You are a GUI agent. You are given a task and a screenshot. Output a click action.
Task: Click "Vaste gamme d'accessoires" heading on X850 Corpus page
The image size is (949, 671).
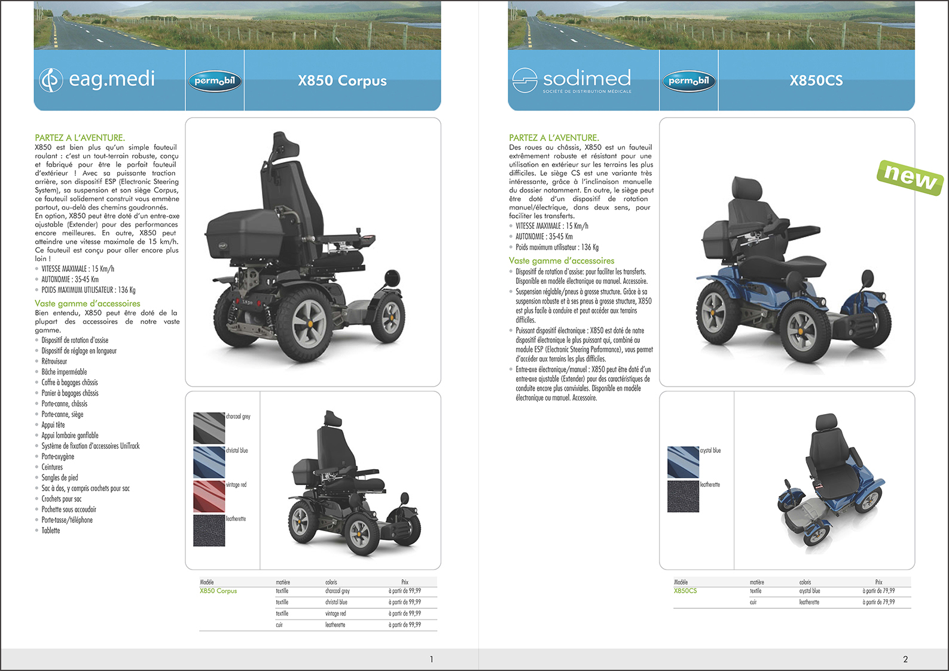pos(87,304)
